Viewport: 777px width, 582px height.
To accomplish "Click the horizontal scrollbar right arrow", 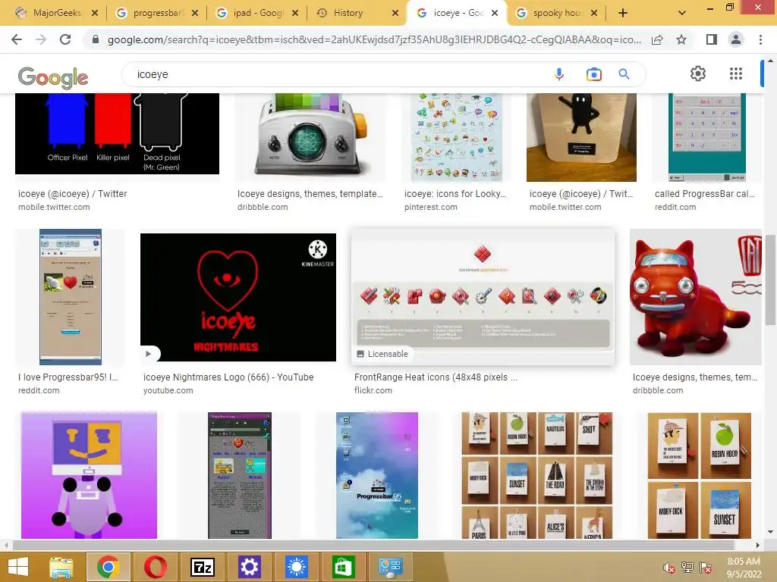I will pos(757,545).
